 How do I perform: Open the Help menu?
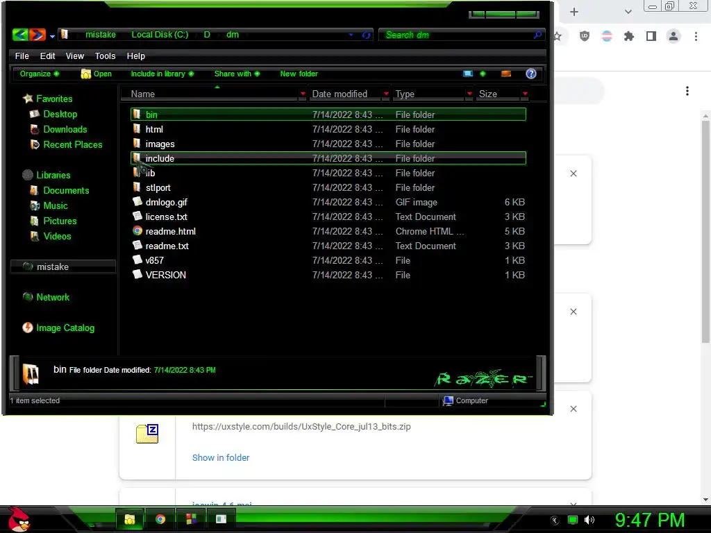coord(135,56)
